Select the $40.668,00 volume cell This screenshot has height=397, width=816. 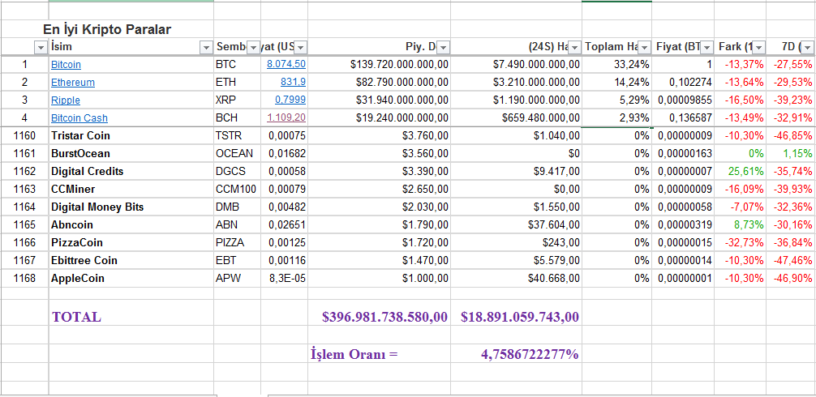[516, 278]
